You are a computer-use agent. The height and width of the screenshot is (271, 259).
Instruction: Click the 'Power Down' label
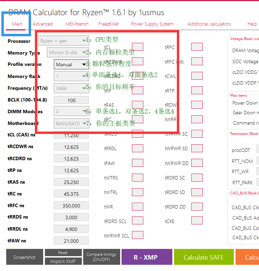click(x=245, y=103)
